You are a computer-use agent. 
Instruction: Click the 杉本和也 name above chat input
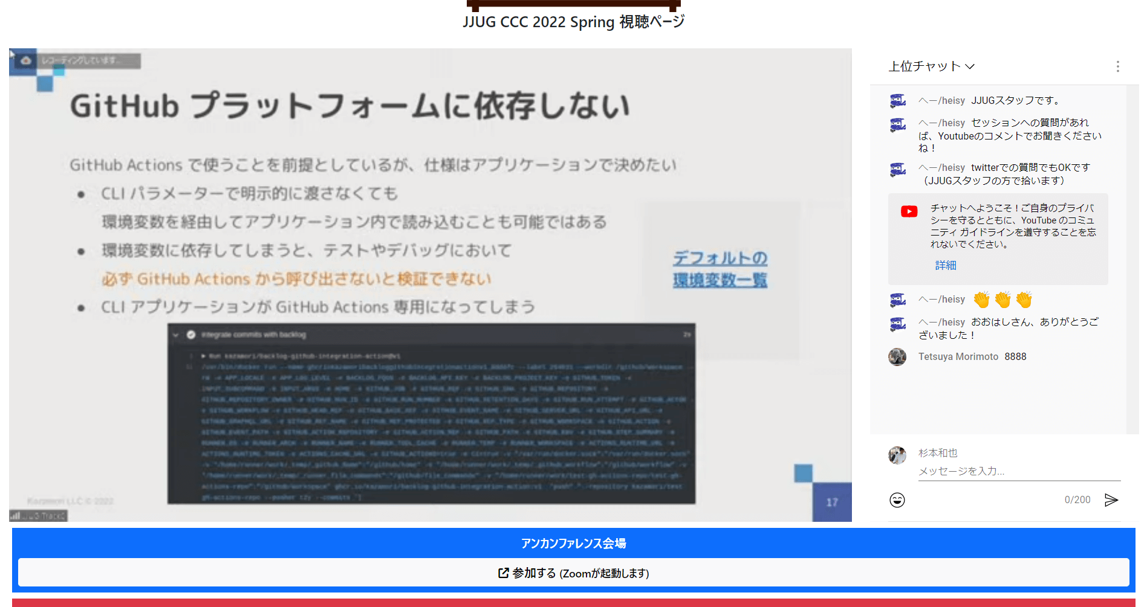(x=938, y=453)
